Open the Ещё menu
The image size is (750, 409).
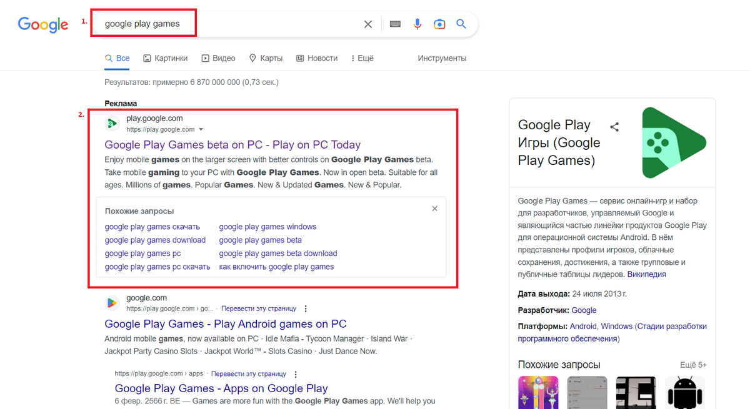pos(362,58)
